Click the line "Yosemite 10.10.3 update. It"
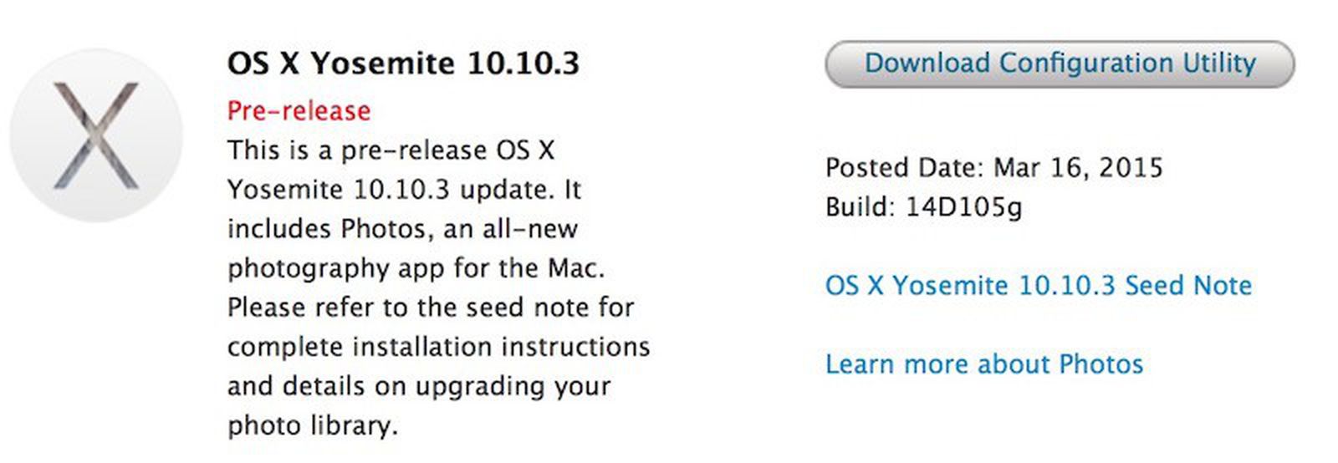This screenshot has height=463, width=1338. pos(403,190)
